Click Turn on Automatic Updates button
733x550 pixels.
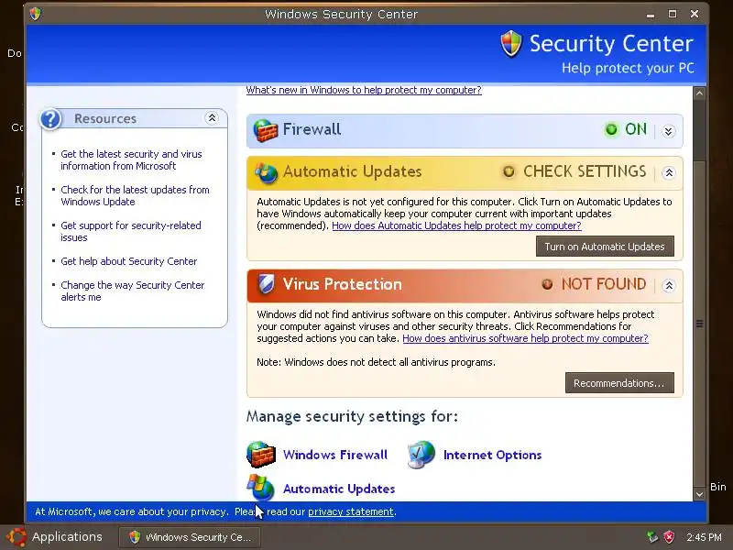pos(605,247)
